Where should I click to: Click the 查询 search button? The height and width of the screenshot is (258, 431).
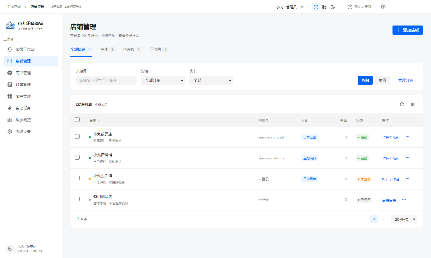(365, 80)
